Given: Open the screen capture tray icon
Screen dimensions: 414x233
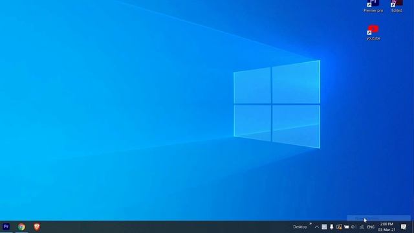Looking at the screenshot, I should tap(339, 227).
